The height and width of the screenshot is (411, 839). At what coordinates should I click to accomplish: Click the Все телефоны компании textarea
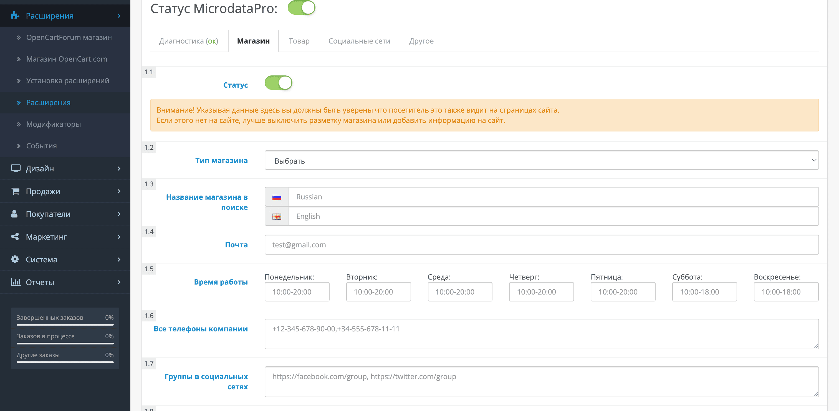click(x=541, y=334)
